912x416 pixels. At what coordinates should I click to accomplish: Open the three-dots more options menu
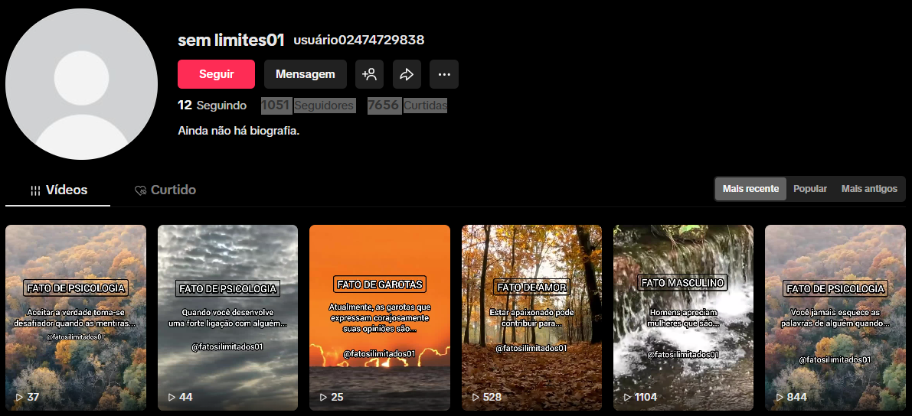[444, 74]
